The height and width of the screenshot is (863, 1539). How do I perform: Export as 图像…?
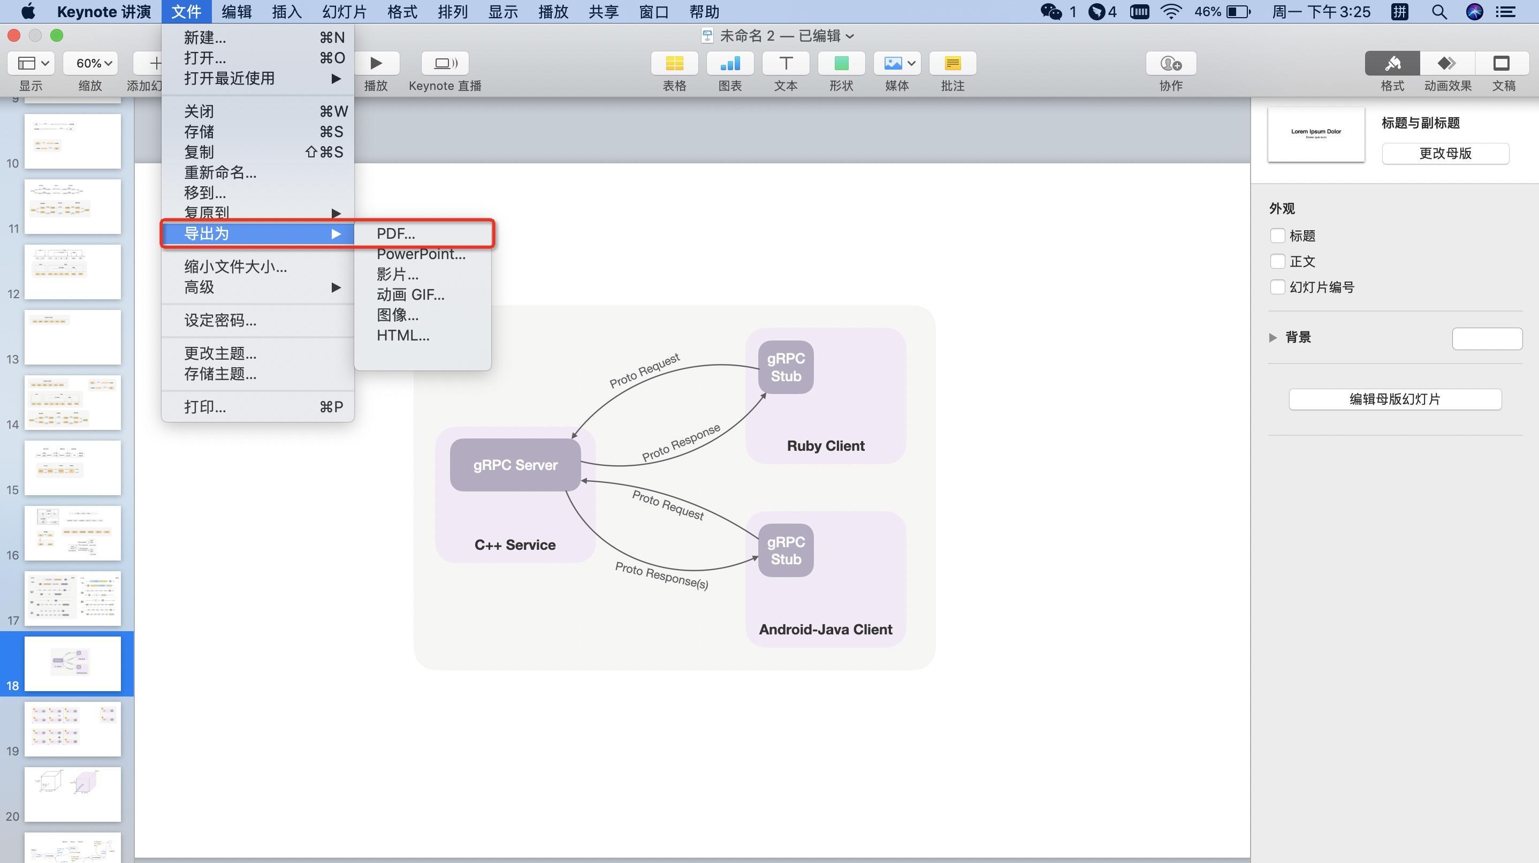click(x=423, y=315)
